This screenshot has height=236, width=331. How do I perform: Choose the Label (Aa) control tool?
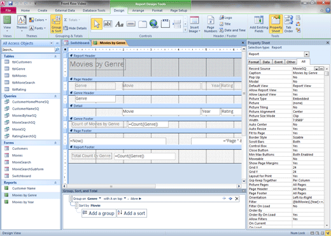click(x=119, y=24)
